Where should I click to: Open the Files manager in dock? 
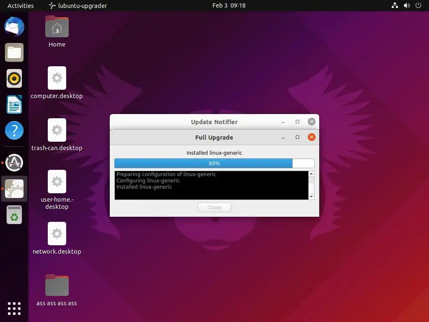[x=14, y=52]
